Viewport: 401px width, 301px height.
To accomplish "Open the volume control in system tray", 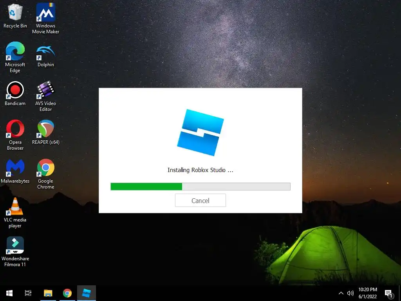I will tap(350, 293).
